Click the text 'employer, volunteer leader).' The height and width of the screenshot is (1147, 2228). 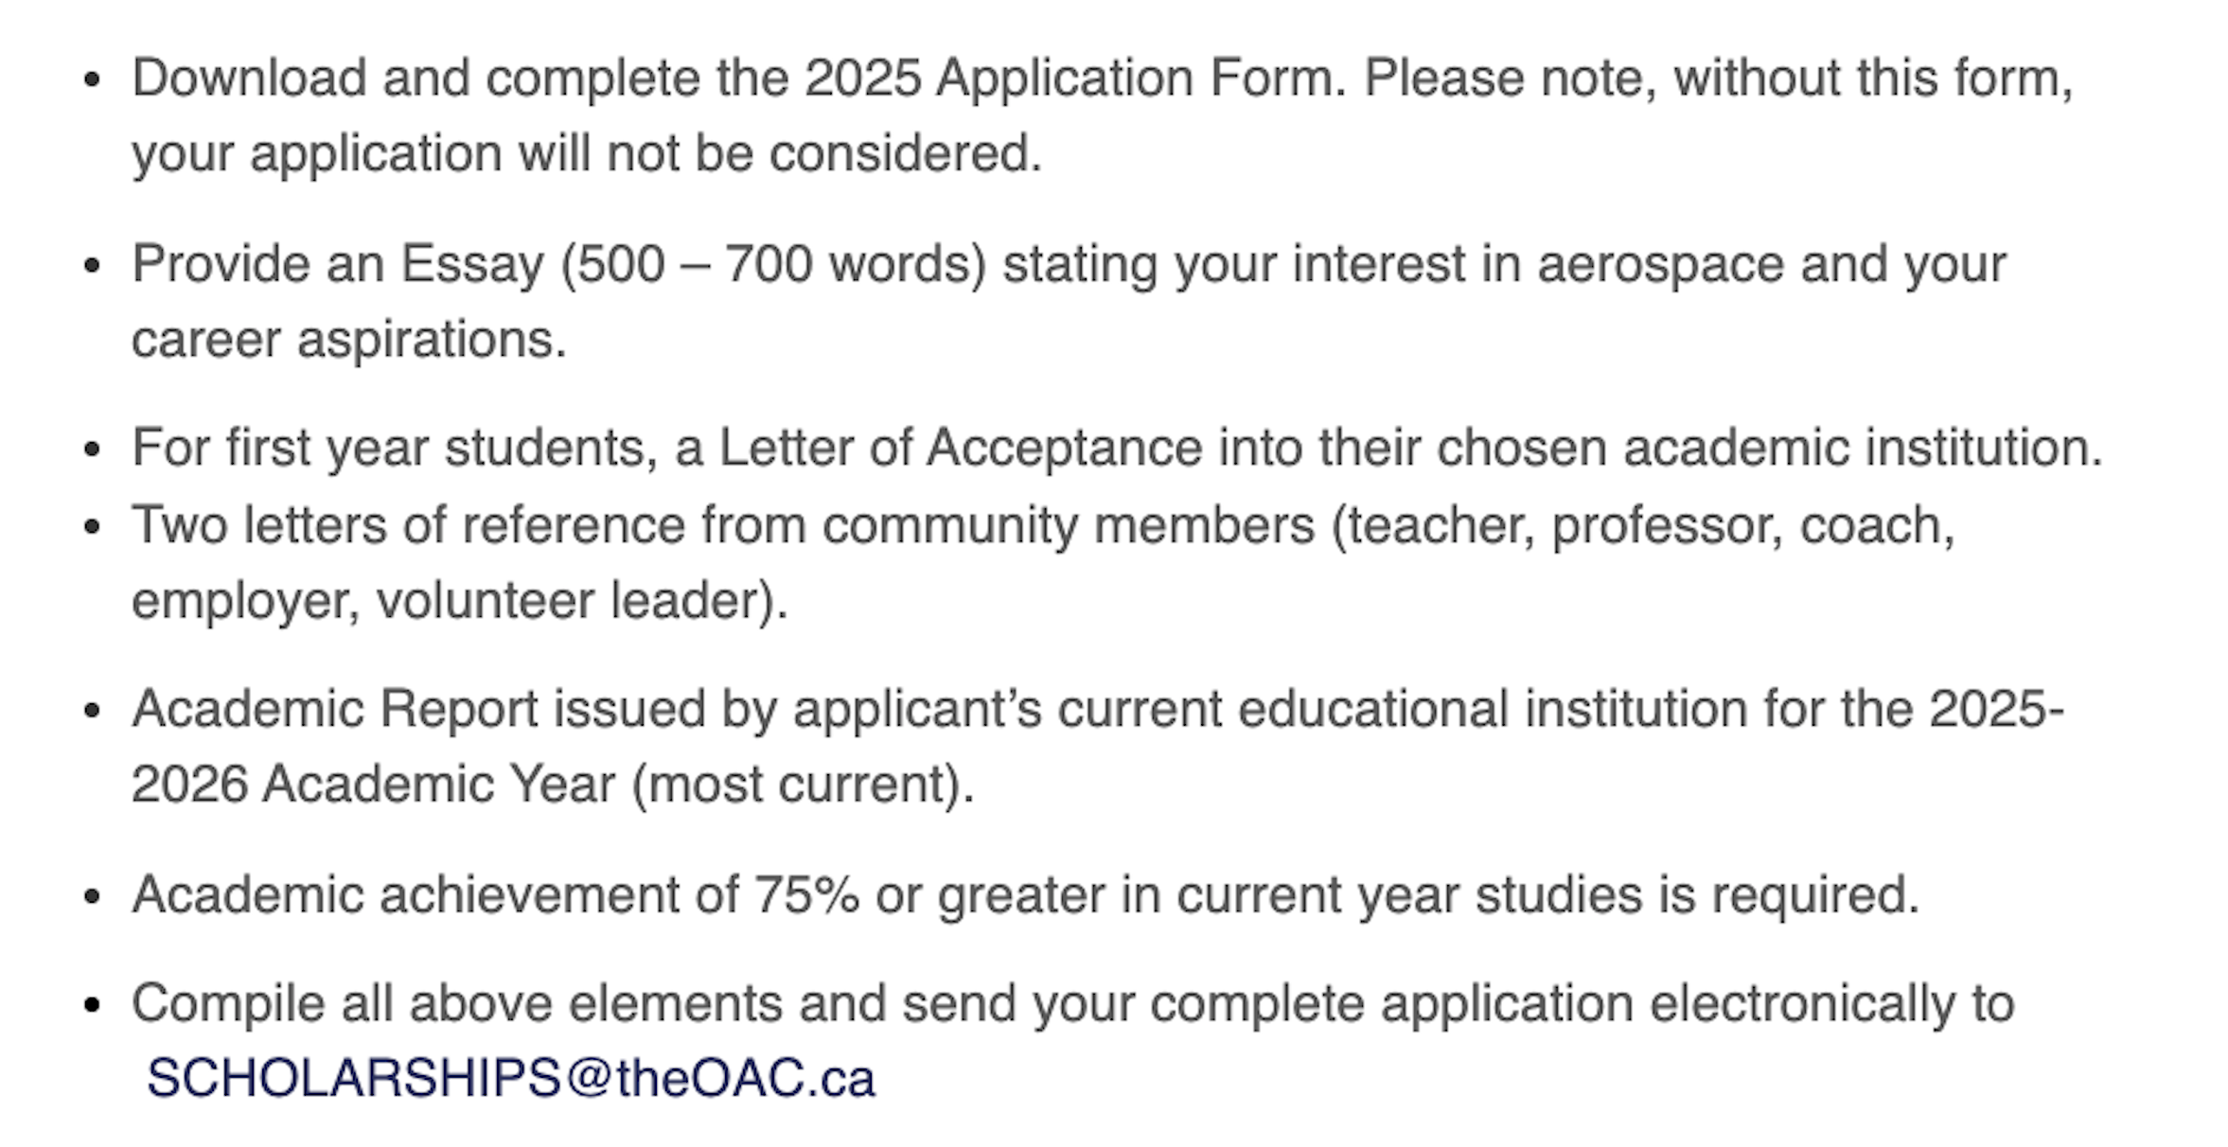coord(459,600)
